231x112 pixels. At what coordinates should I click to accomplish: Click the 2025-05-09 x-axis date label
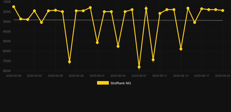[13, 76]
